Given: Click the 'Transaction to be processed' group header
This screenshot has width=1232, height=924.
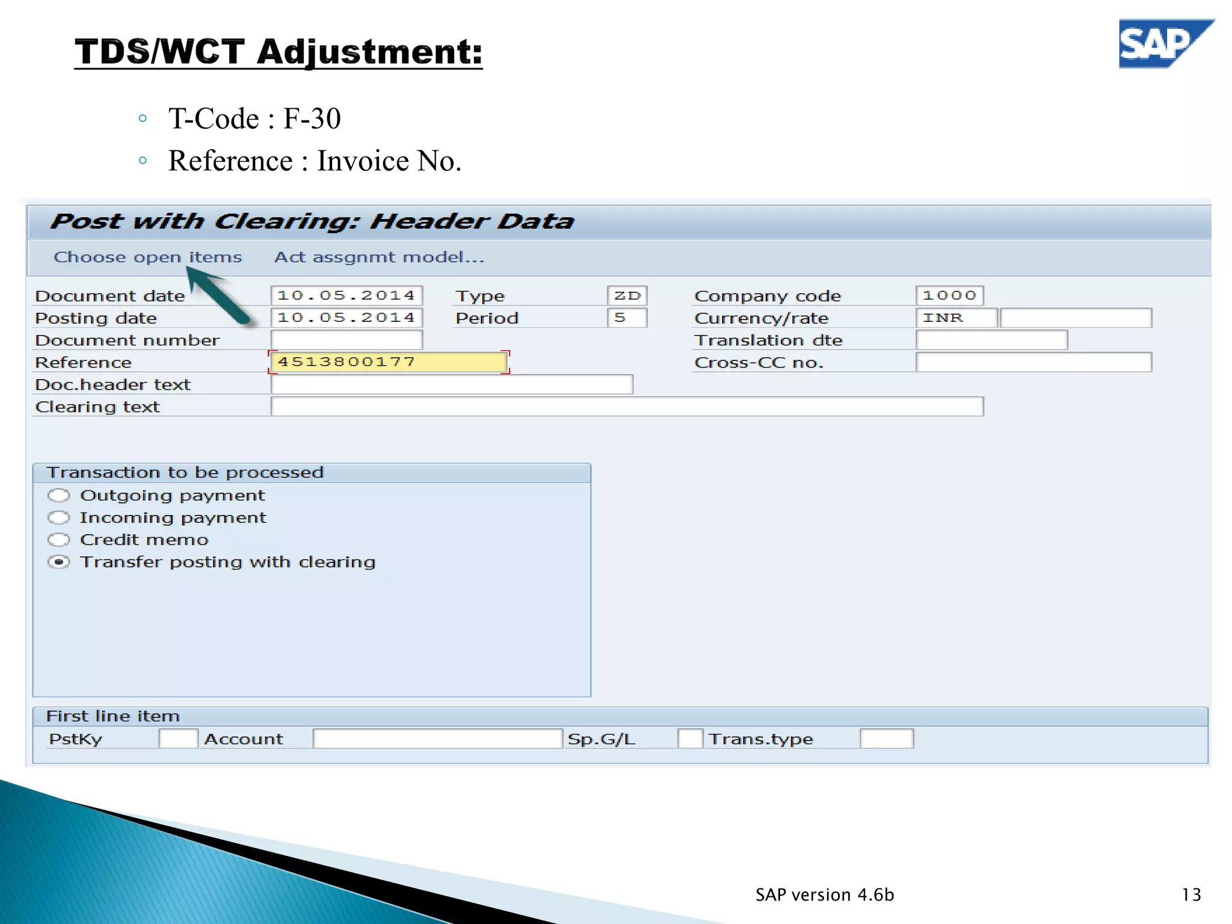Looking at the screenshot, I should tap(185, 473).
